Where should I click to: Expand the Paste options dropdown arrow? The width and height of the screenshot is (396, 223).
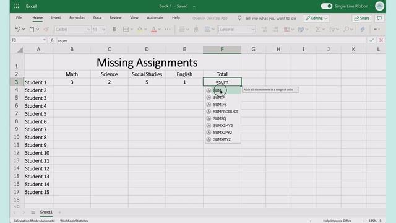click(37, 29)
